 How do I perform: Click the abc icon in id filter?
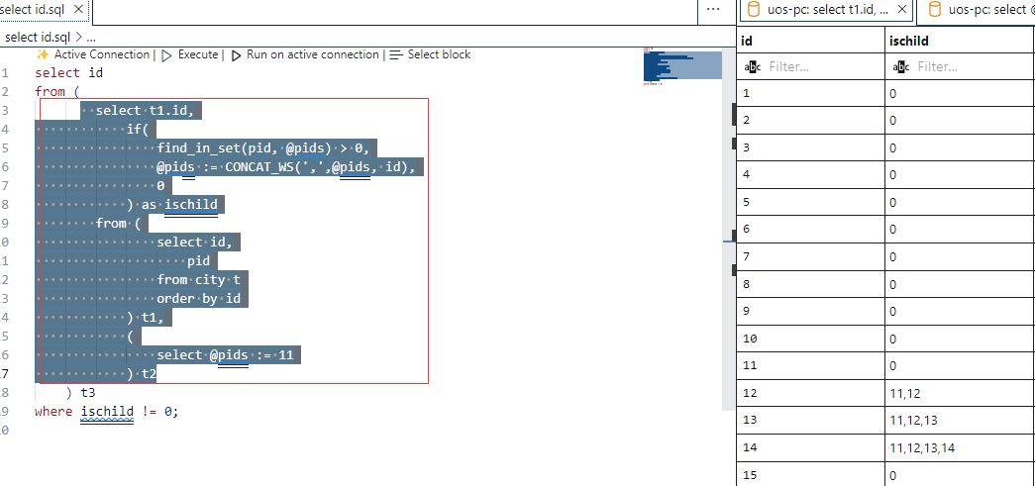tap(753, 66)
